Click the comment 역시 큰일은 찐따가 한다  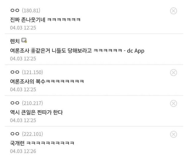coord(36,112)
